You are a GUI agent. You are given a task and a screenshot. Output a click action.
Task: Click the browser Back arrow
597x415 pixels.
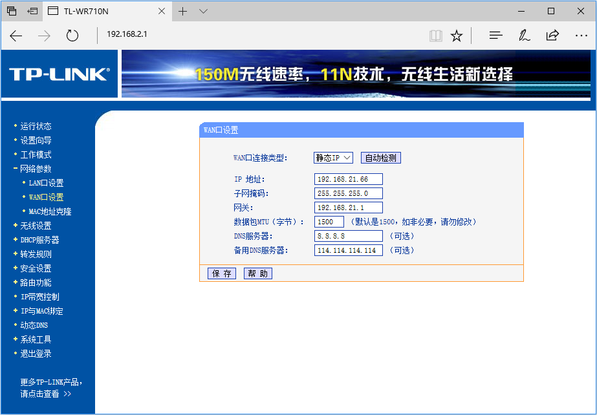click(16, 36)
